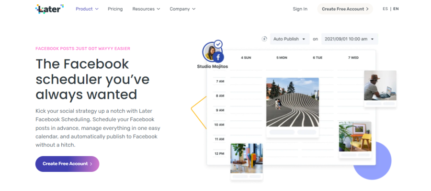Go to the Pricing page

click(x=115, y=9)
